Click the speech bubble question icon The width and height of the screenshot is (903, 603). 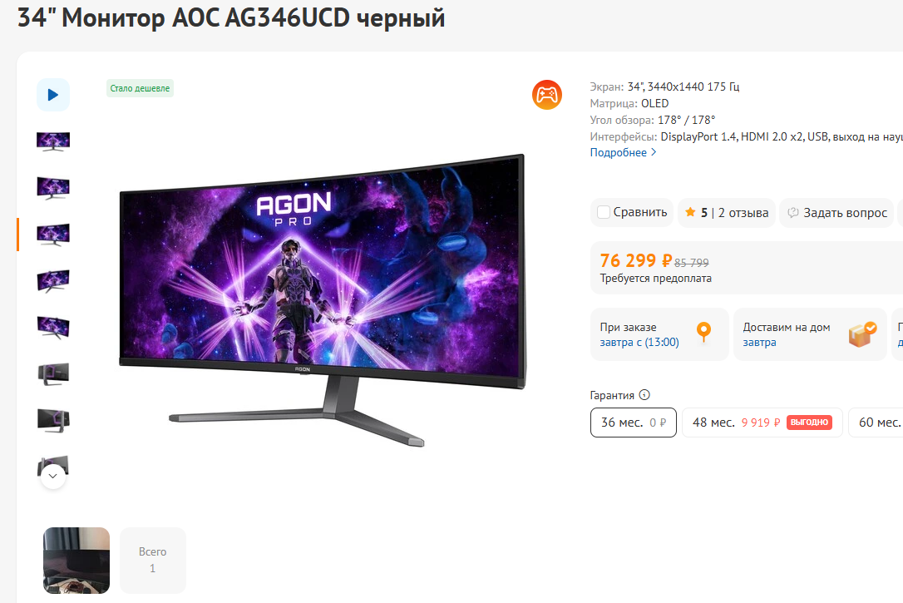pyautogui.click(x=793, y=213)
